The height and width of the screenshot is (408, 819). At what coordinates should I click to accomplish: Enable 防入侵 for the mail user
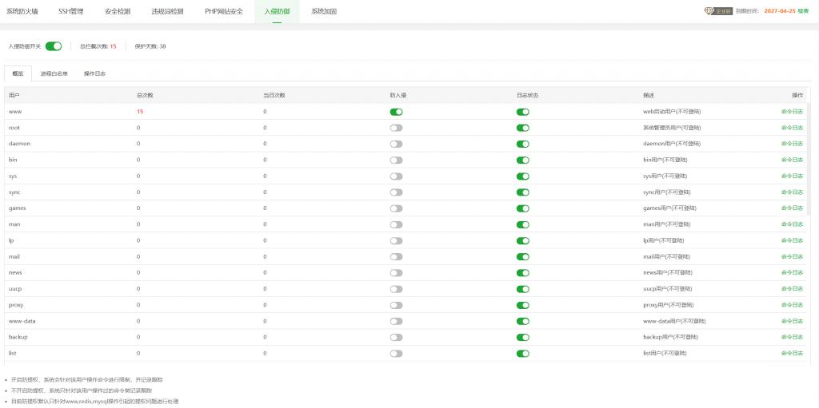(x=396, y=256)
